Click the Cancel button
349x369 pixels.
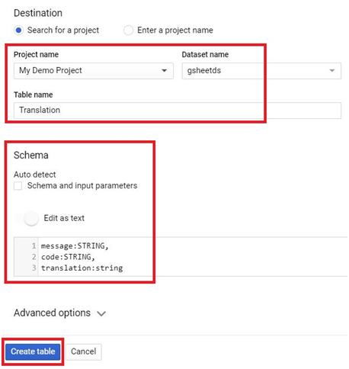pos(84,351)
